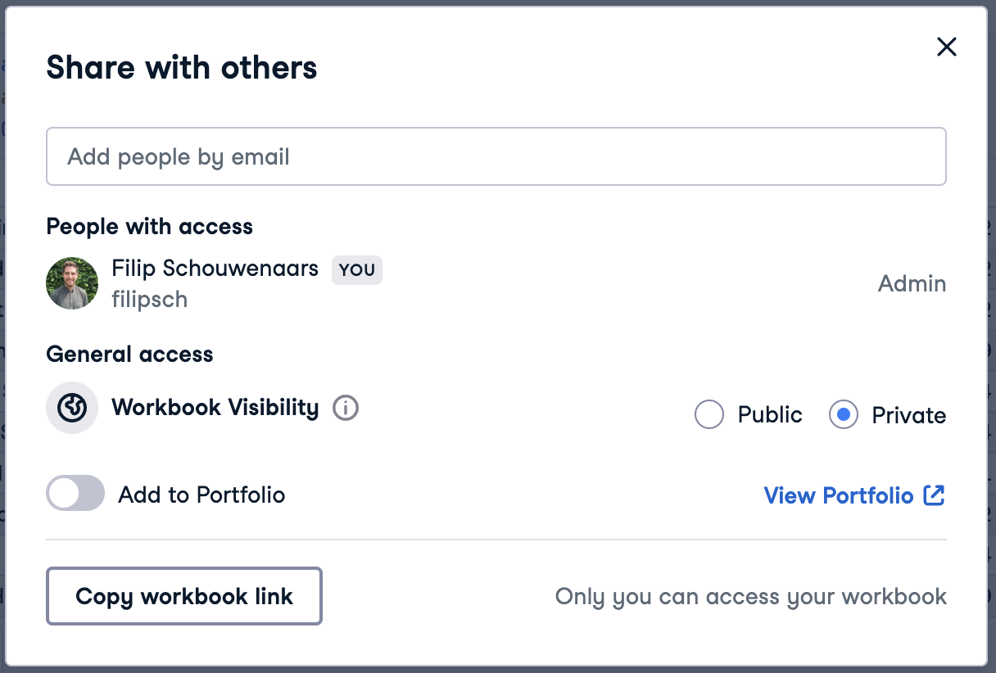Open the View Portfolio link

(838, 495)
